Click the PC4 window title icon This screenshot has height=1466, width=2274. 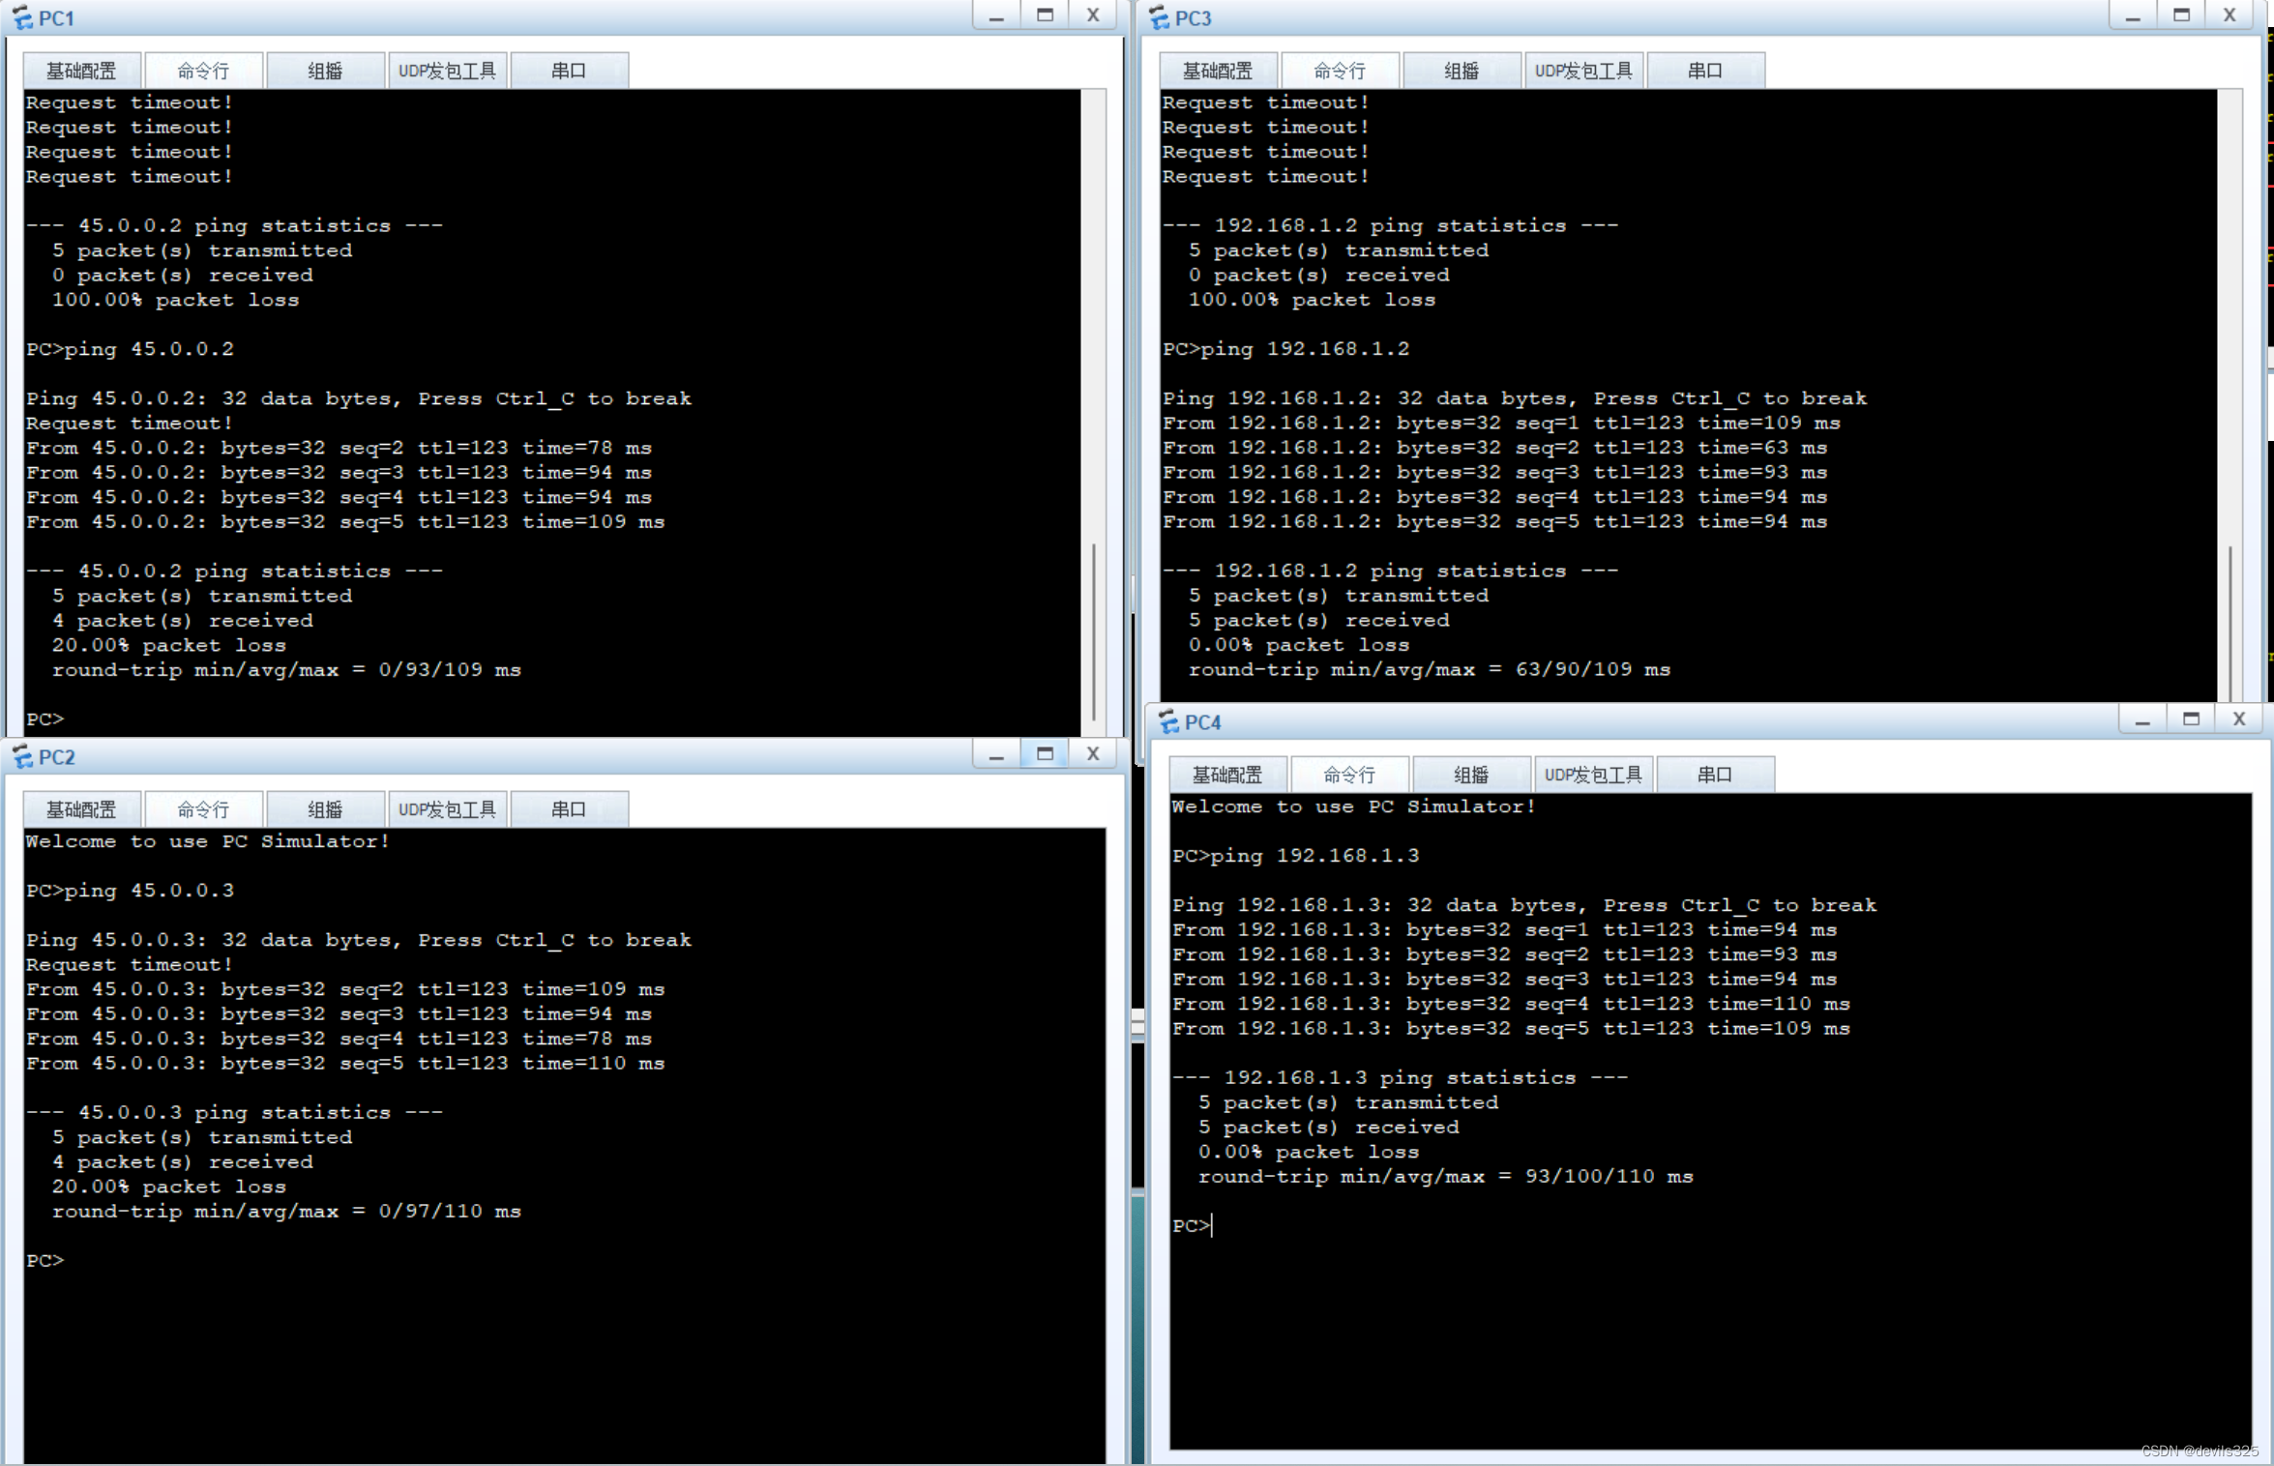click(1167, 721)
